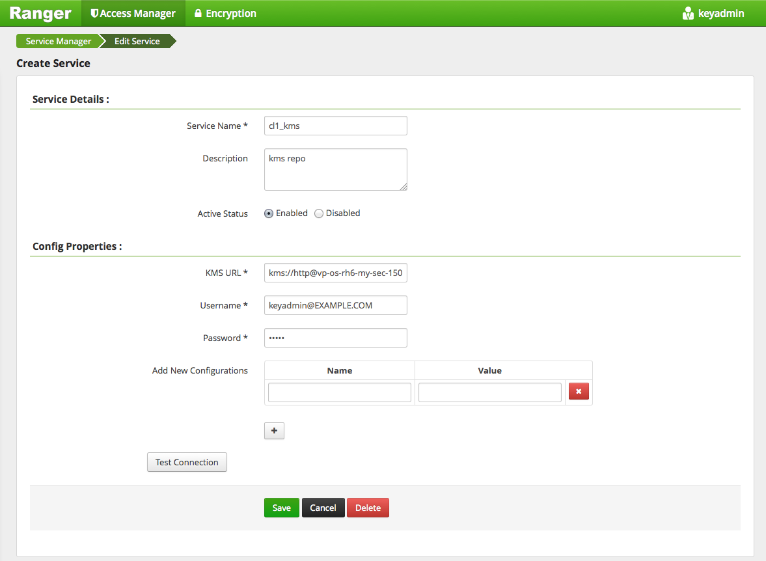Viewport: 766px width, 561px height.
Task: Delete the cl1_kms service
Action: (368, 508)
